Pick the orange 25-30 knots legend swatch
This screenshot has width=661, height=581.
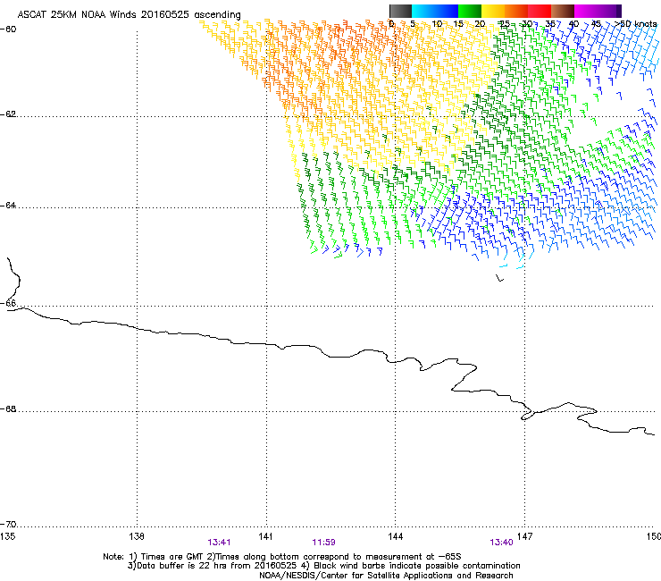516,11
